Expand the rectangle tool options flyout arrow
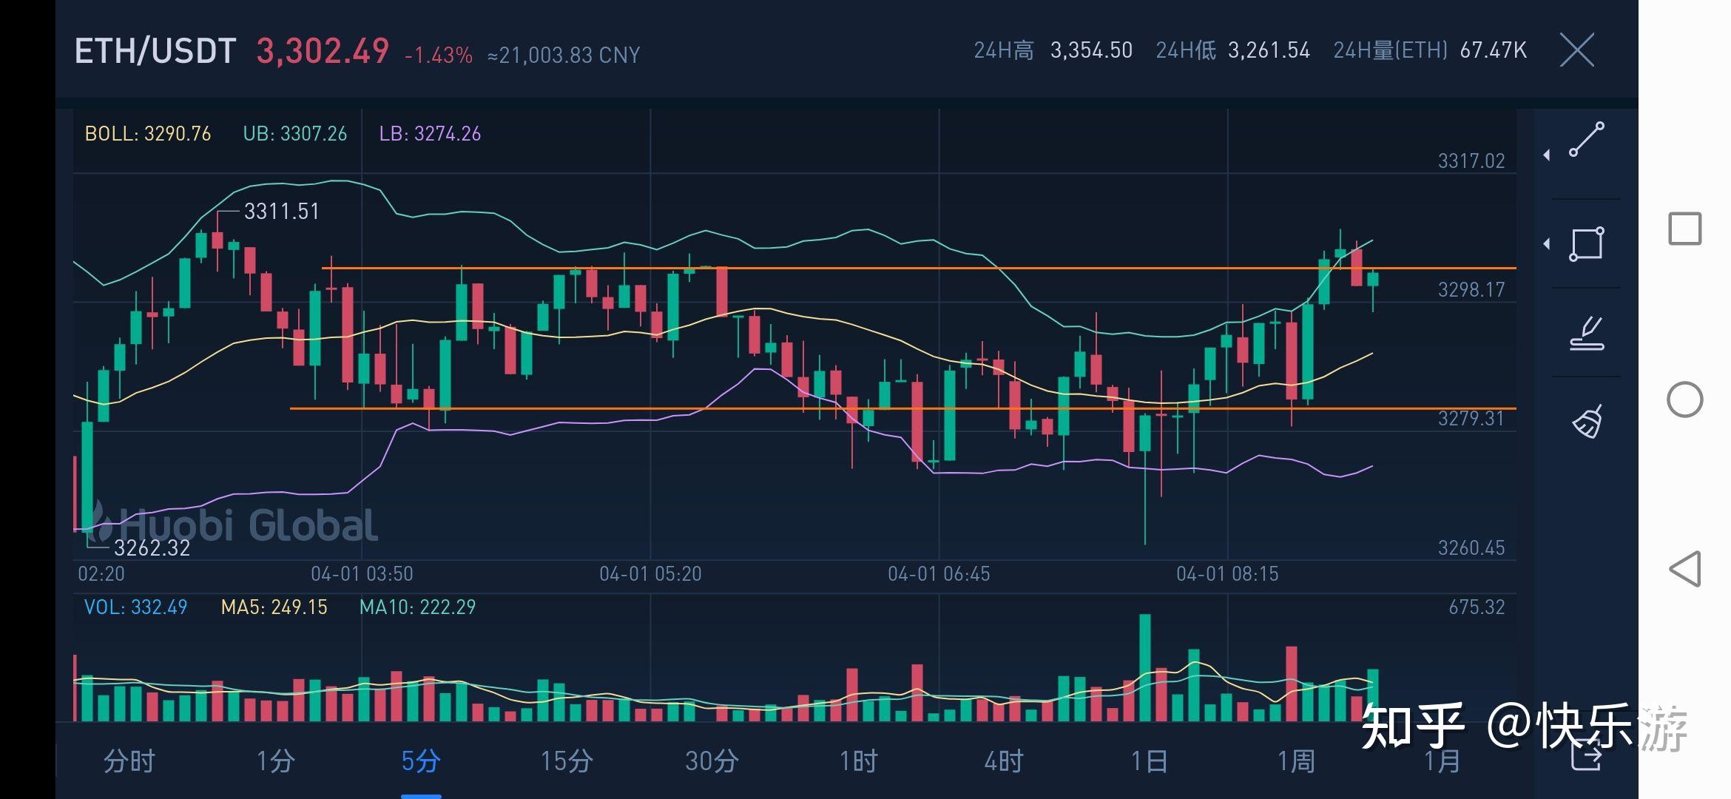 tap(1548, 243)
